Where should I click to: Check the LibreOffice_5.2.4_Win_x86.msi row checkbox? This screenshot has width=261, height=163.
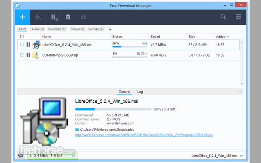pyautogui.click(x=22, y=44)
